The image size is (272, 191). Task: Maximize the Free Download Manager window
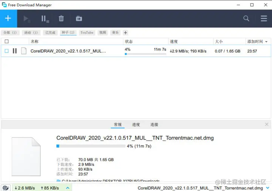pos(252,5)
